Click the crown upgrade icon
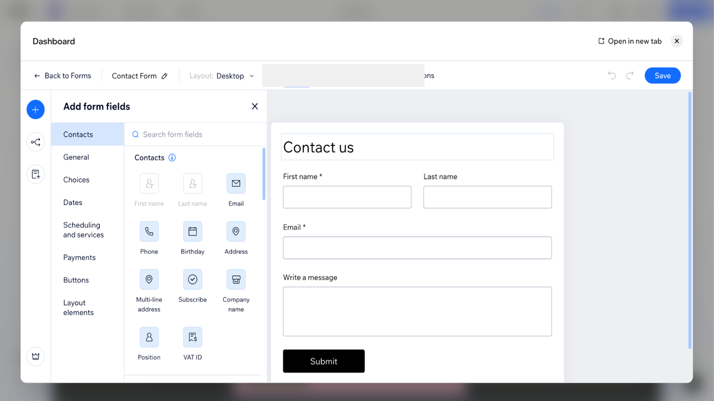The image size is (714, 401). point(36,356)
